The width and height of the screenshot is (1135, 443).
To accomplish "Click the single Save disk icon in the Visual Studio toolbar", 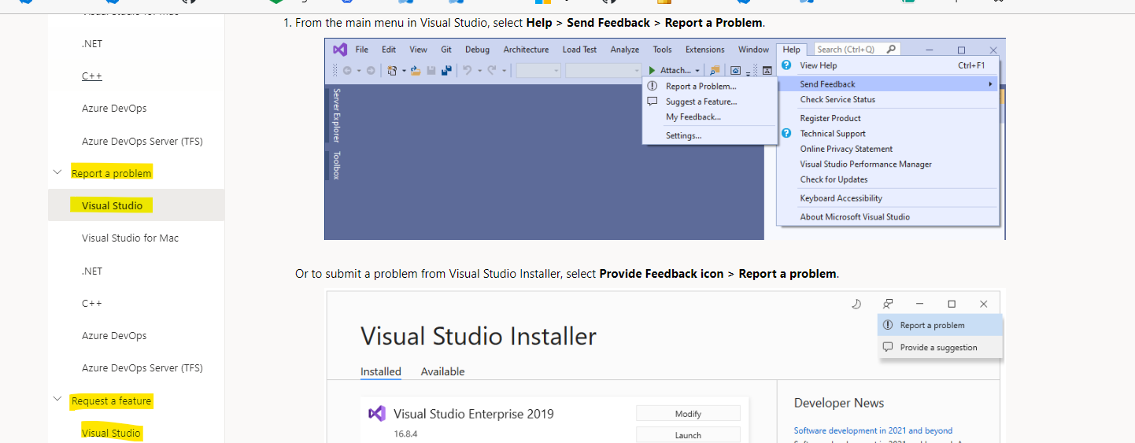I will pyautogui.click(x=431, y=70).
